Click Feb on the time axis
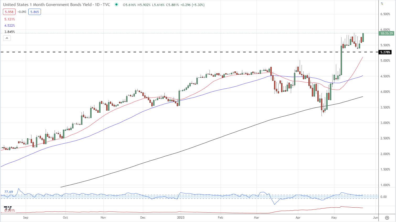The height and width of the screenshot is (222, 396). (221, 218)
